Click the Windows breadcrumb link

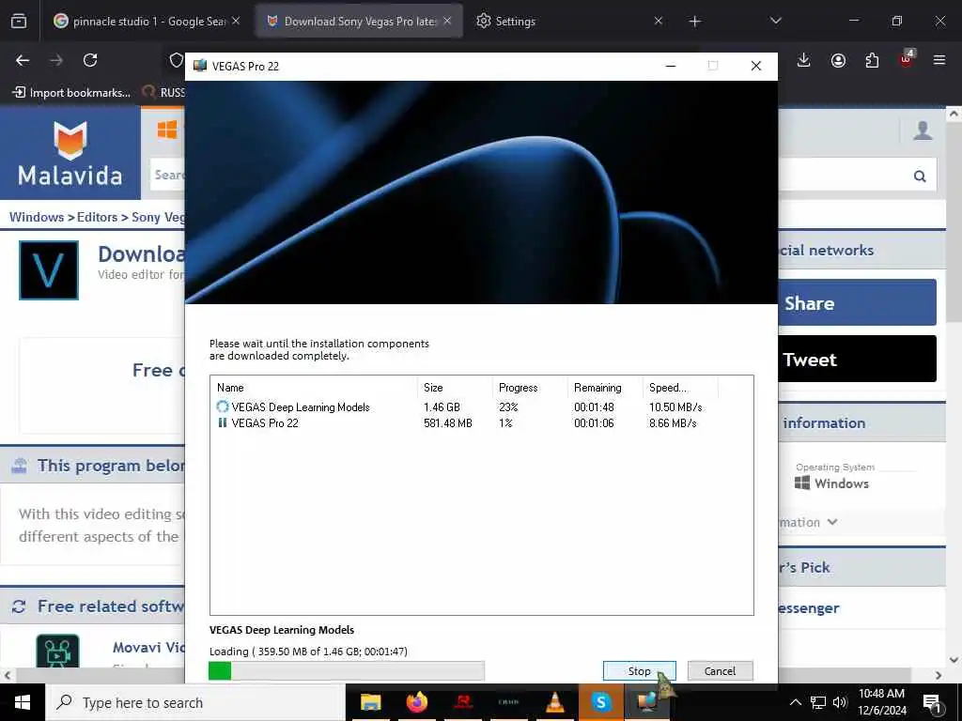[37, 217]
